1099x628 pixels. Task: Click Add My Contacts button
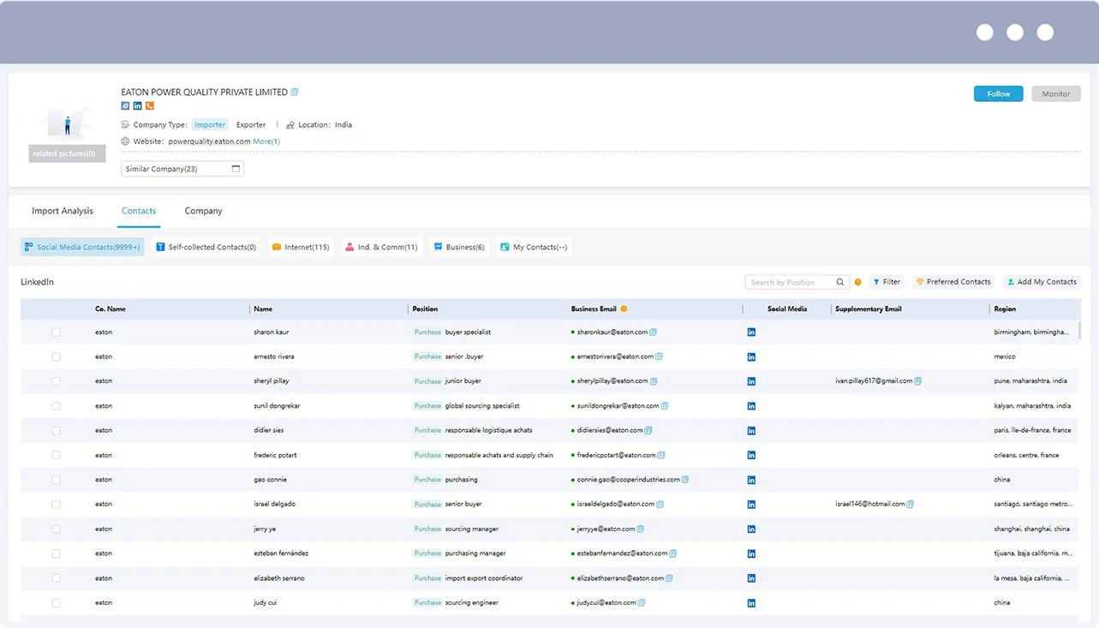click(1042, 282)
